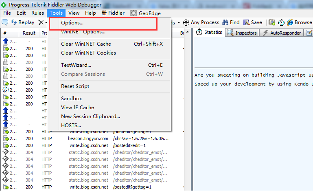315x191 pixels.
Task: Open HOSTS editor menu entry
Action: pos(109,125)
